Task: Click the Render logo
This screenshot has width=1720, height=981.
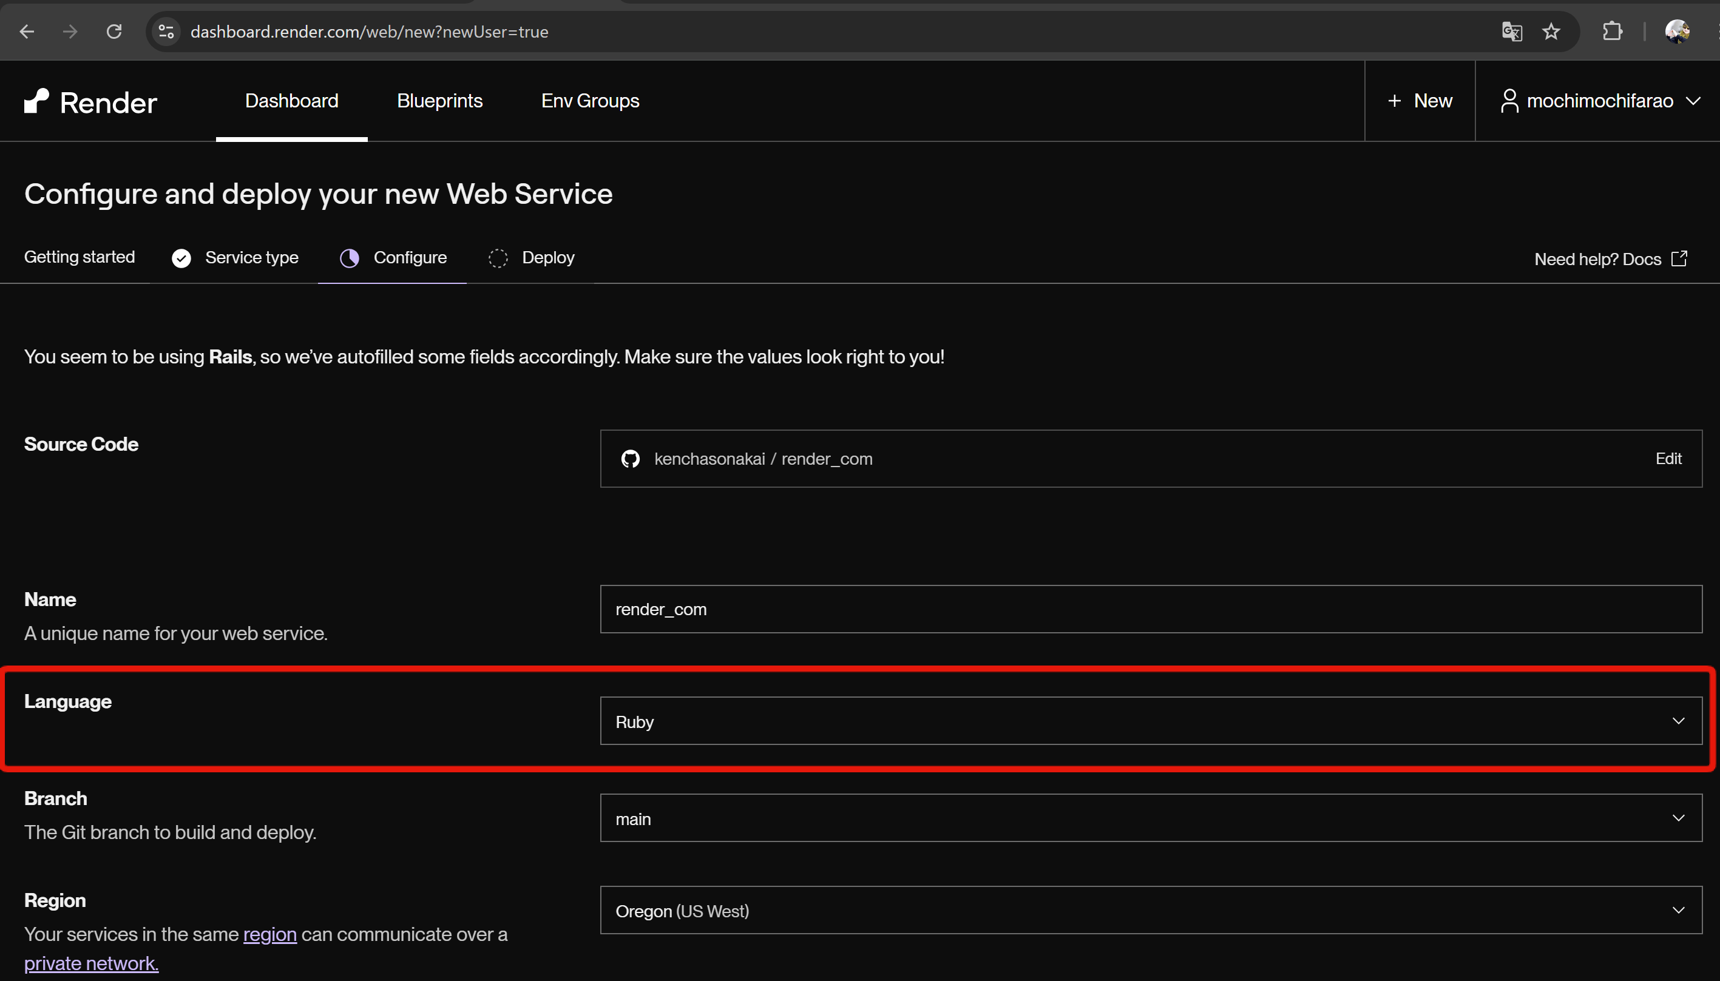Action: [90, 103]
